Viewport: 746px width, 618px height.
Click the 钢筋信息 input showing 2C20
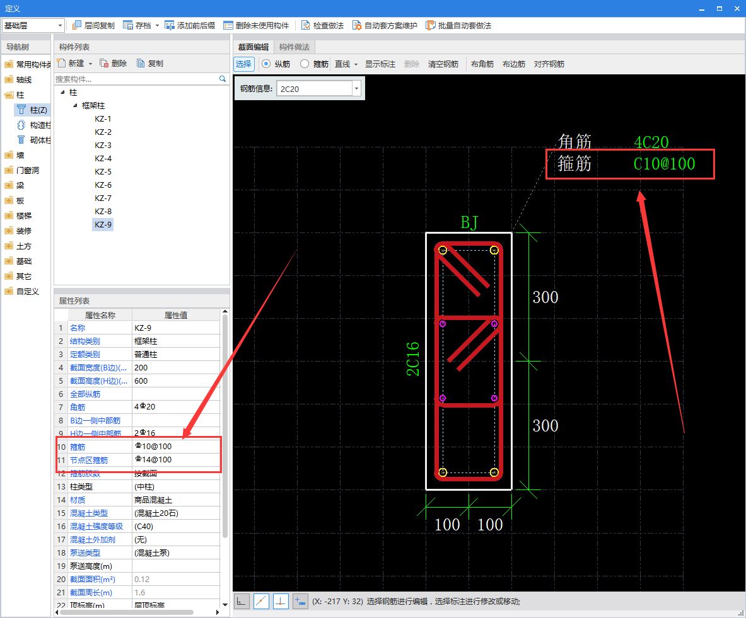[315, 88]
